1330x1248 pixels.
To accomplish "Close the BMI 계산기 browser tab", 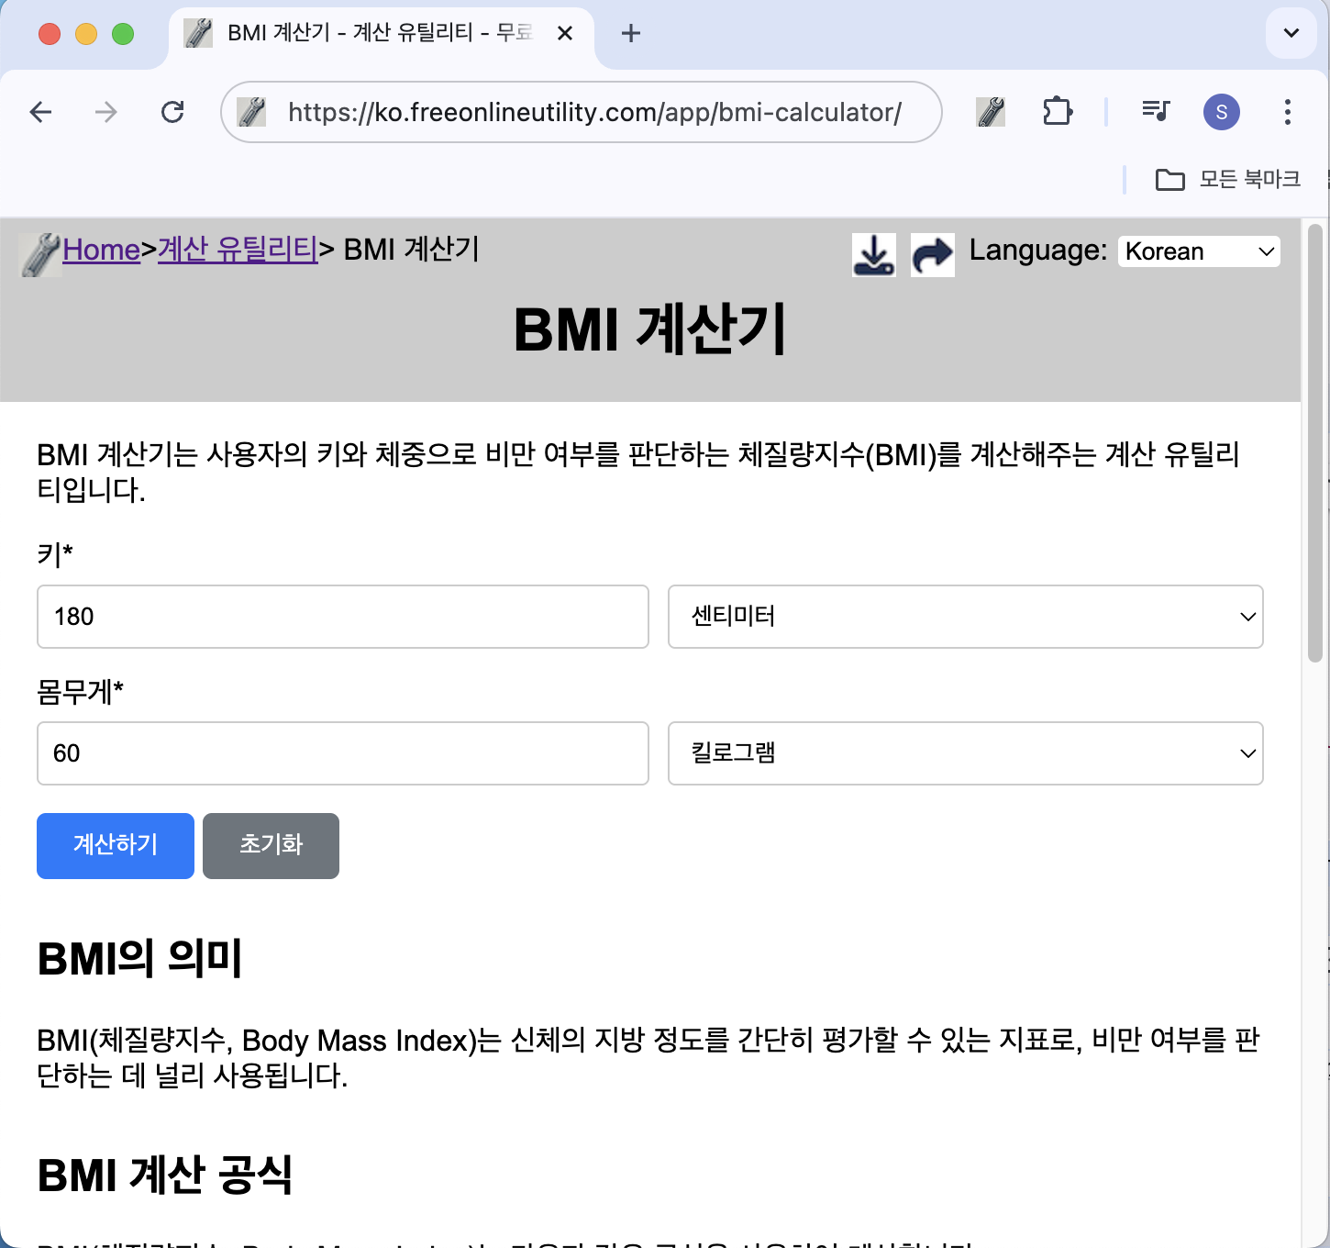I will coord(565,34).
